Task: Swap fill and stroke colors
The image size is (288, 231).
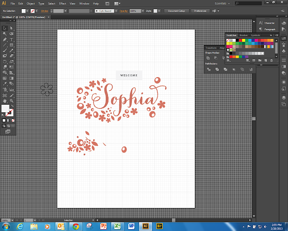Action: (12, 106)
